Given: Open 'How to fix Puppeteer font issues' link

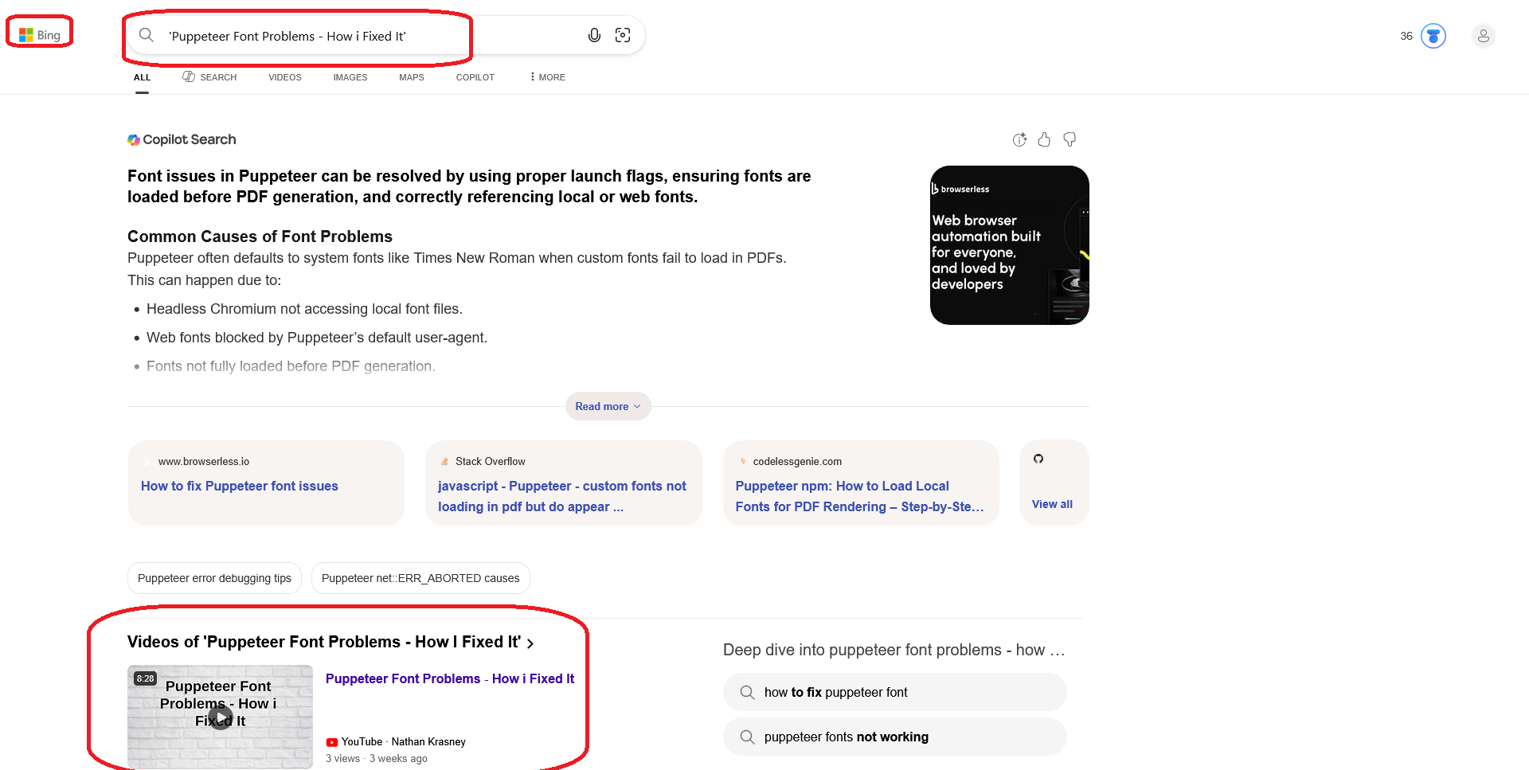Looking at the screenshot, I should pos(239,486).
